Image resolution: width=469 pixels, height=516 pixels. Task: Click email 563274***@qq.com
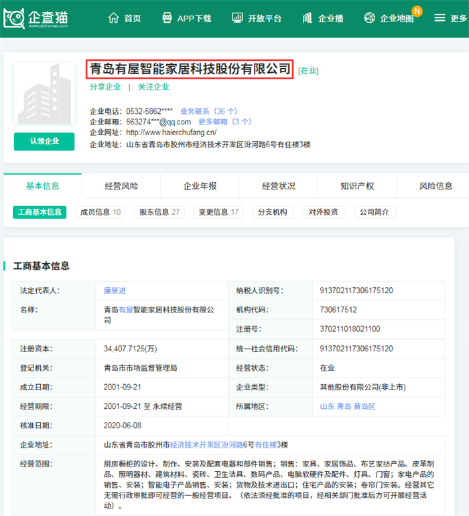158,122
